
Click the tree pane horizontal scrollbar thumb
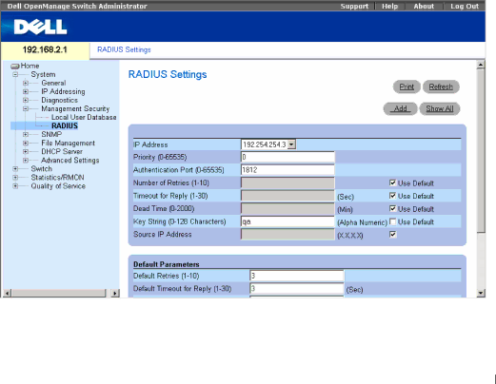coord(59,293)
